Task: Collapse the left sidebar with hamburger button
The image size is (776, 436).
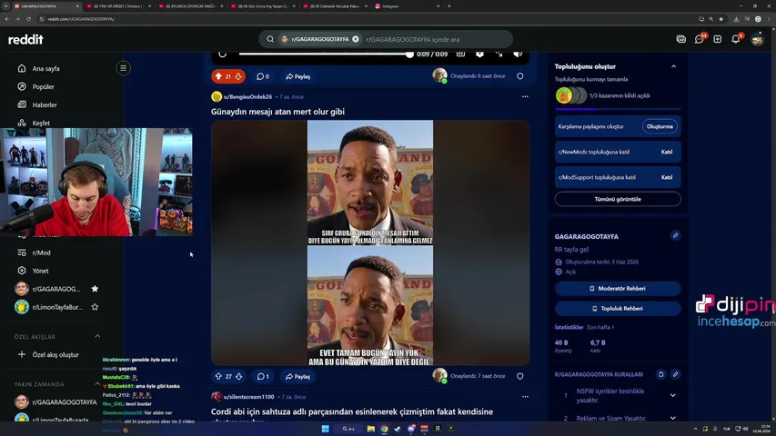Action: 123,68
